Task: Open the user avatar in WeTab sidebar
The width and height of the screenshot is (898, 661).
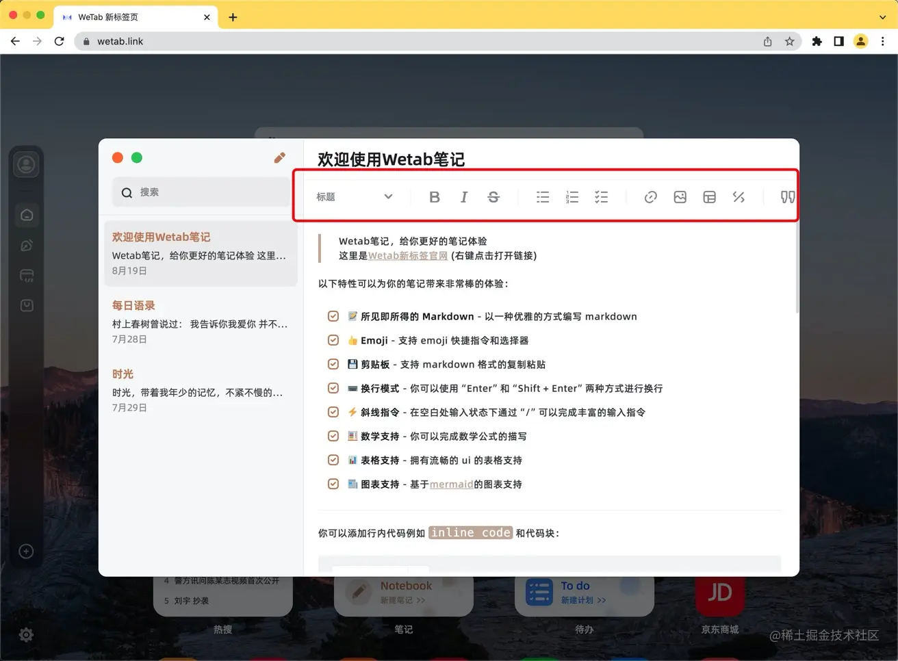Action: pyautogui.click(x=27, y=165)
